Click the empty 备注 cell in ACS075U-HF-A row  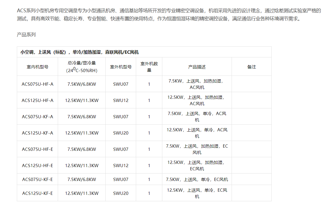pyautogui.click(x=251, y=84)
